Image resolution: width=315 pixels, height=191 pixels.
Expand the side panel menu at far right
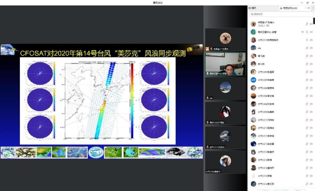click(313, 8)
